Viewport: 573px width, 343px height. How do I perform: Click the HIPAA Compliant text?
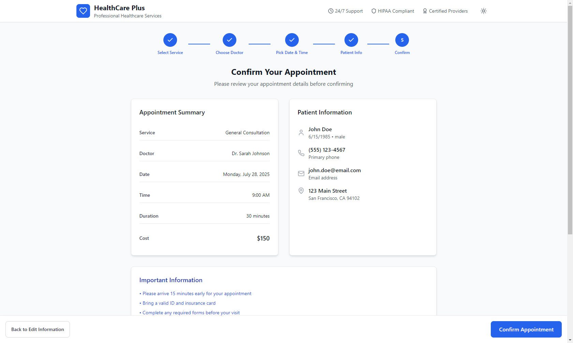pyautogui.click(x=396, y=11)
